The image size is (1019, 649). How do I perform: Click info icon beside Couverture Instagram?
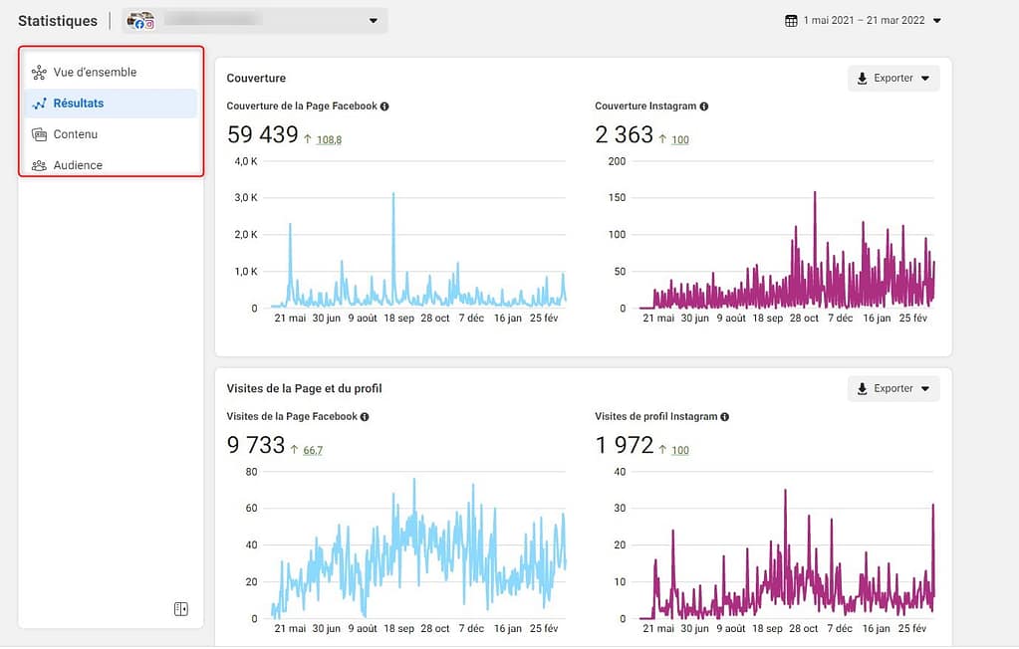click(704, 107)
